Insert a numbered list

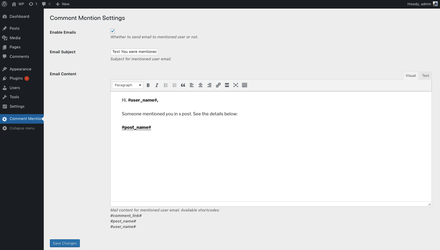point(174,85)
